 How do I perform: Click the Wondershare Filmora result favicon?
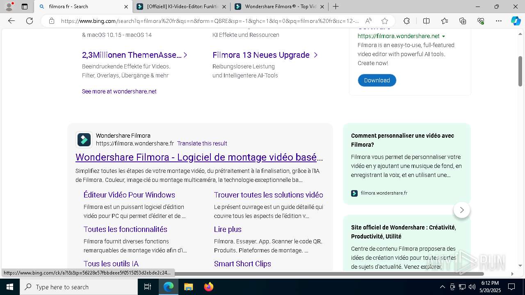click(x=84, y=139)
